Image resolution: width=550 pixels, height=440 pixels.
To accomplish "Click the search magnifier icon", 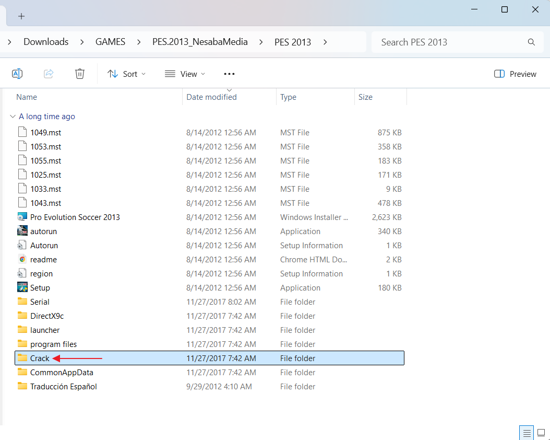I will [x=531, y=42].
